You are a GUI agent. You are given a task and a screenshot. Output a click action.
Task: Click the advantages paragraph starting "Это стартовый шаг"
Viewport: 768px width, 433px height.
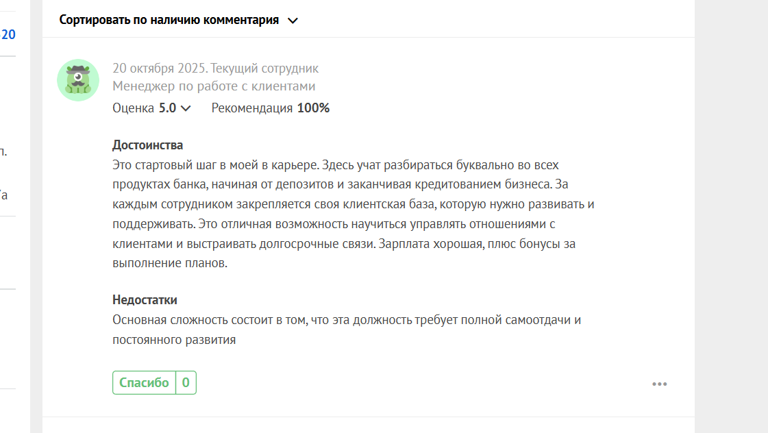[336, 166]
